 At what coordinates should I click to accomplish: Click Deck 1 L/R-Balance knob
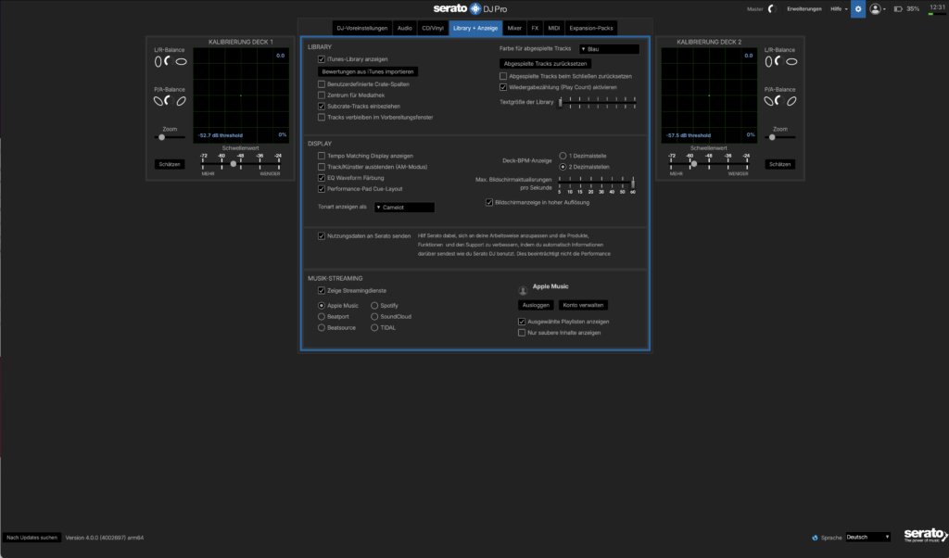tap(169, 61)
